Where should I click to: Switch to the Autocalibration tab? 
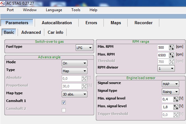tap(57, 23)
